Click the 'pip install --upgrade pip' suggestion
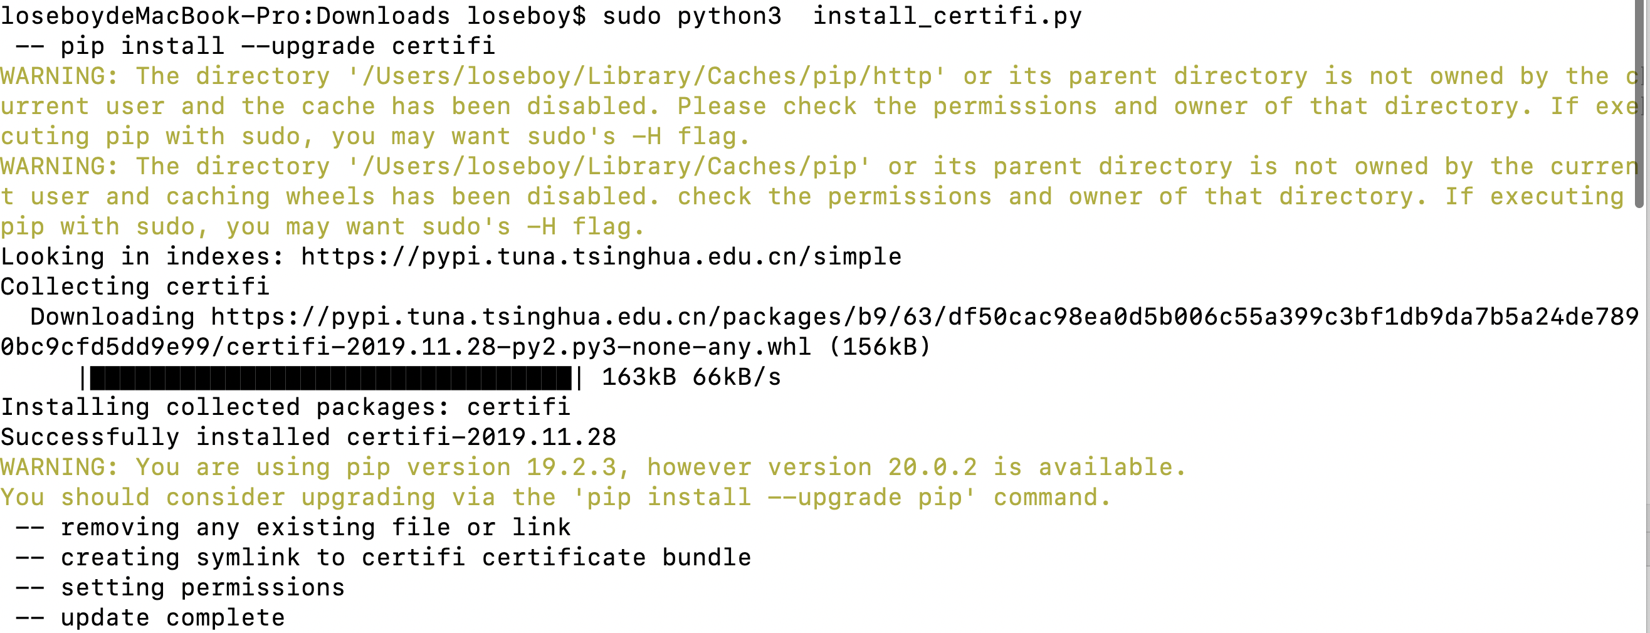Viewport: 1650px width, 633px height. (782, 497)
